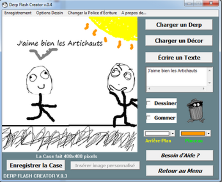This screenshot has width=222, height=182.
Task: Open the Pinceau color dropdown
Action: (x=208, y=133)
